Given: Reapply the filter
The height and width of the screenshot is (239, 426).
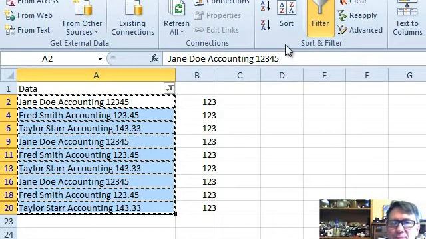Looking at the screenshot, I should coord(357,15).
